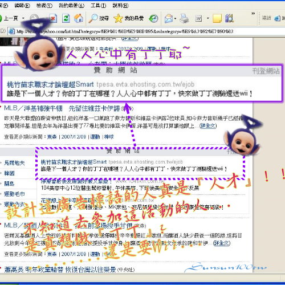Image resolution: width=285 pixels, height=285 pixels.
Task: Select 關島 in the side keyword list
Action: click(x=9, y=184)
